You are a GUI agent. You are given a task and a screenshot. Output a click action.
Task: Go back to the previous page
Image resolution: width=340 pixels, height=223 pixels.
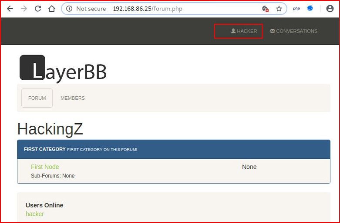(x=10, y=9)
